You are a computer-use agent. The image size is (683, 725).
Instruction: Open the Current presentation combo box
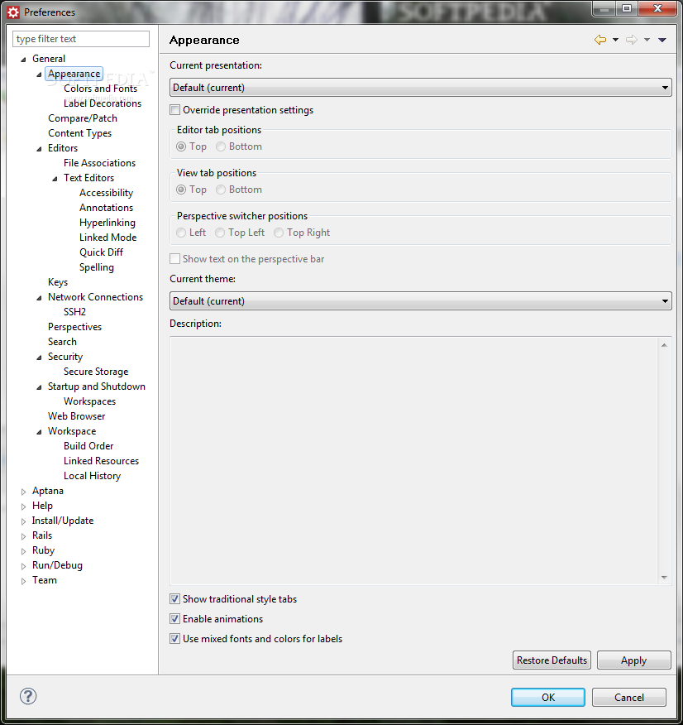tap(420, 88)
